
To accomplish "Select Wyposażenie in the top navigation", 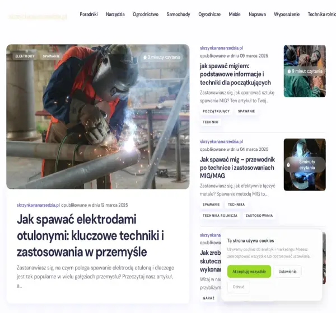I will pyautogui.click(x=287, y=15).
